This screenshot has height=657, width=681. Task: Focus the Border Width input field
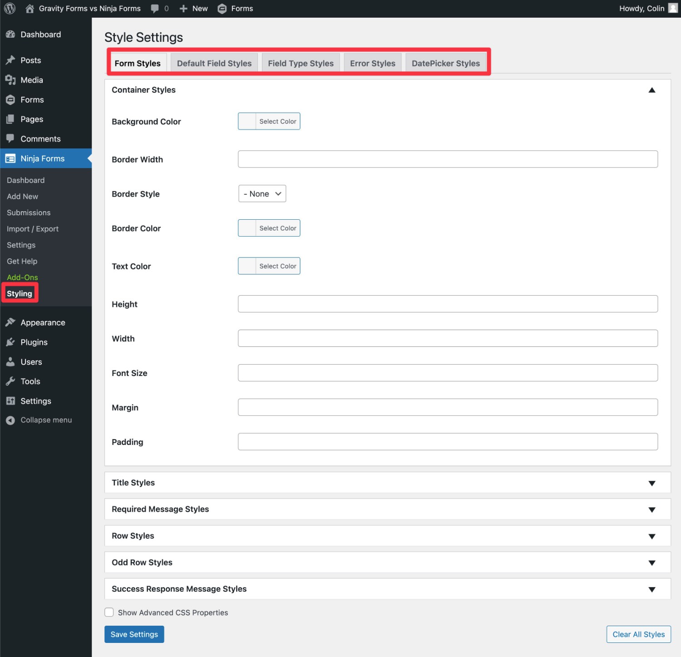tap(448, 159)
